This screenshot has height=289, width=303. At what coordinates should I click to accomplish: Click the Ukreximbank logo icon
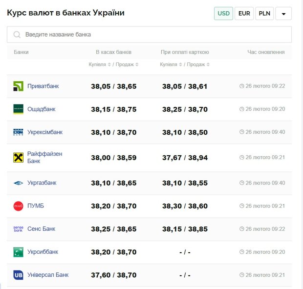(18, 132)
